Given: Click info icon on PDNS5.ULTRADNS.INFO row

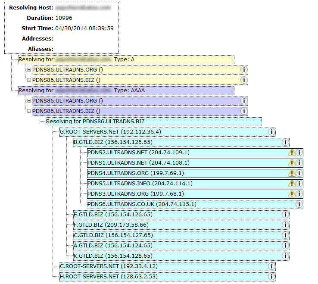Looking at the screenshot, I should [299, 184].
